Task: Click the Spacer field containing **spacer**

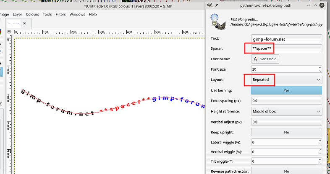Action: 286,49
